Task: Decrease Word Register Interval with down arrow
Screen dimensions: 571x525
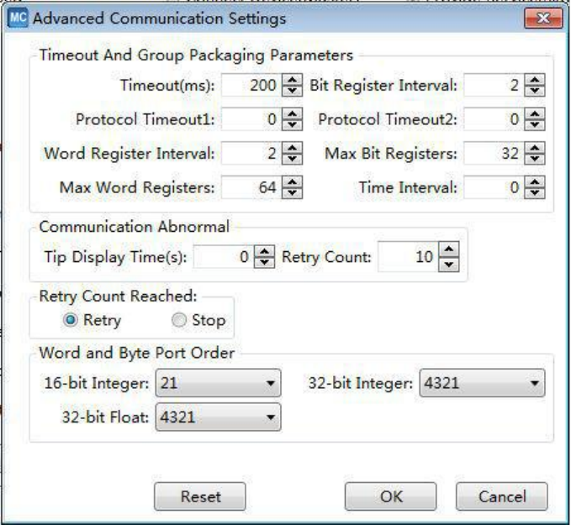Action: tap(290, 158)
